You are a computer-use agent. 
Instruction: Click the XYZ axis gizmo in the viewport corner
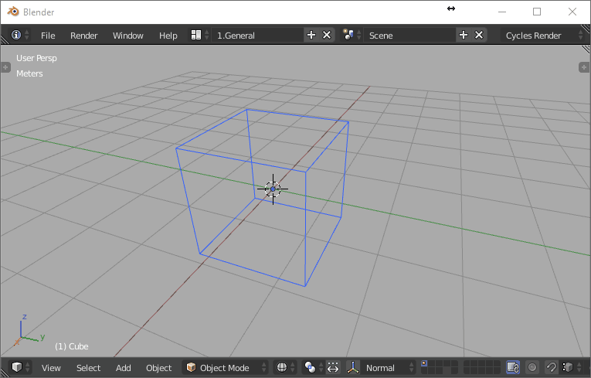[29, 330]
